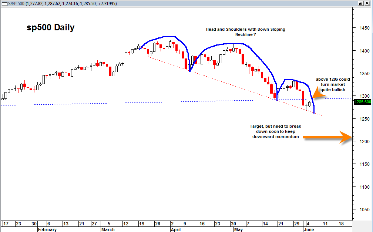Click date 16 in April
This screenshot has height=232, width=373.
point(202,223)
